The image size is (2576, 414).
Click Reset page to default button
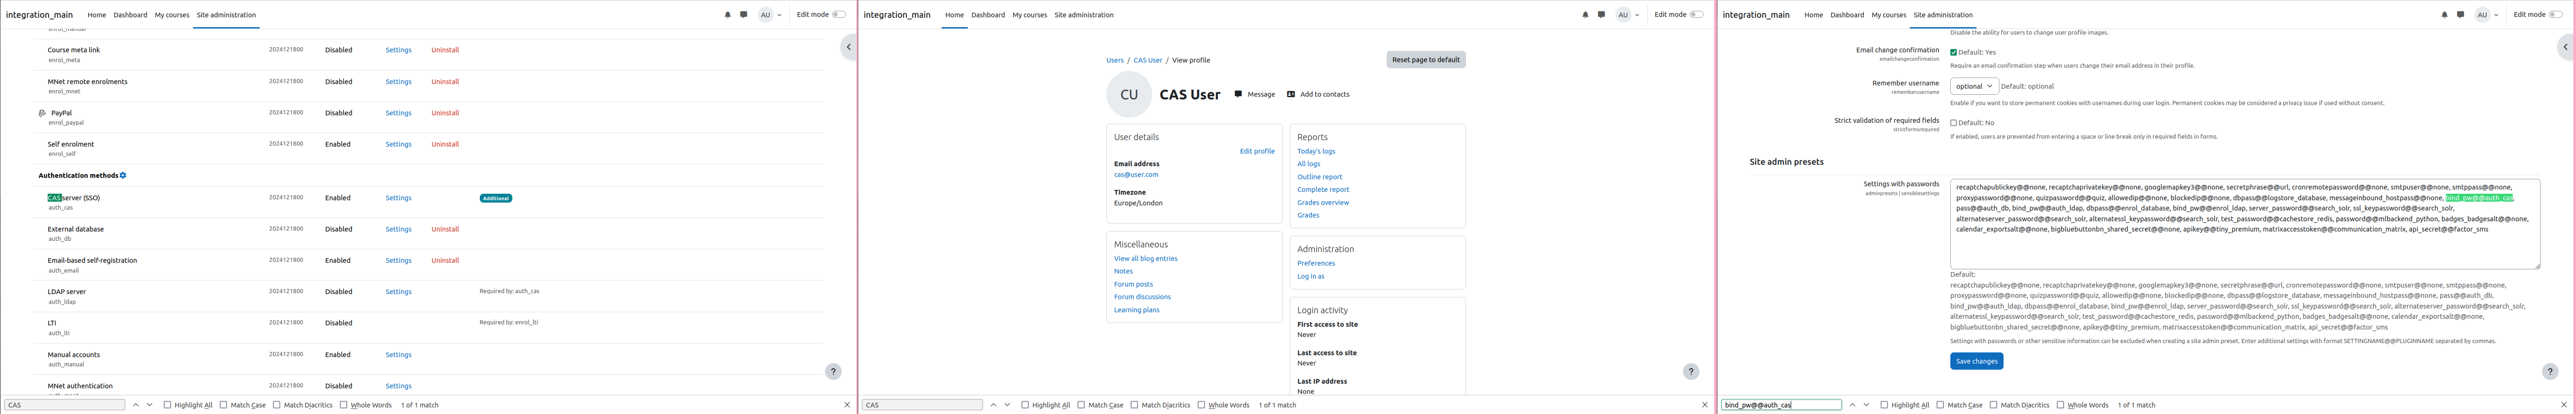tap(1426, 60)
